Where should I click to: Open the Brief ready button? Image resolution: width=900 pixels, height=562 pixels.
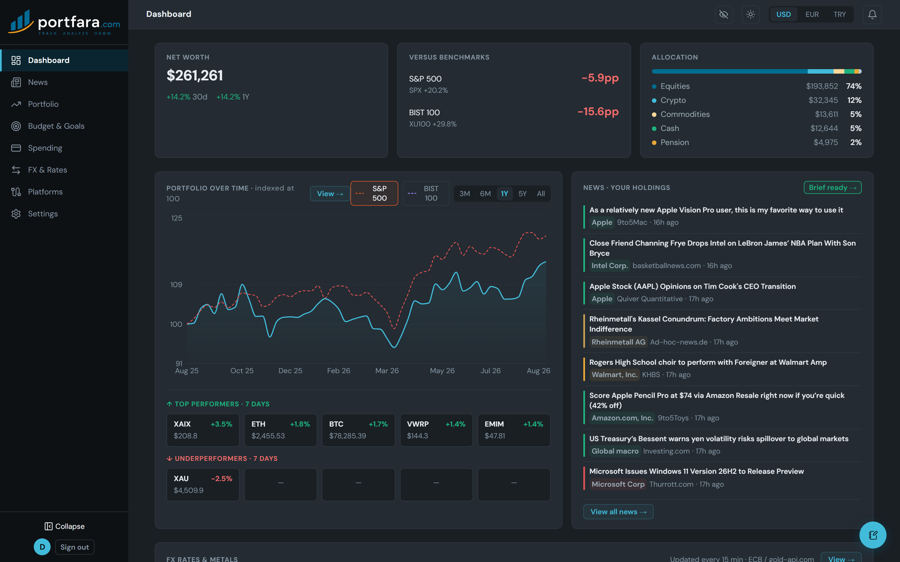pyautogui.click(x=832, y=188)
